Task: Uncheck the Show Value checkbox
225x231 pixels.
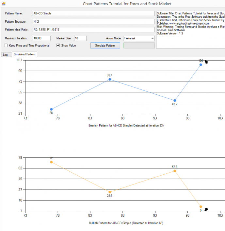Action: pyautogui.click(x=58, y=45)
